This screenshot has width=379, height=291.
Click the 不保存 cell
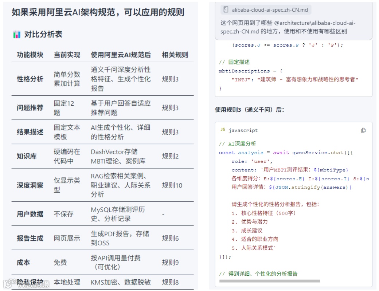pyautogui.click(x=63, y=214)
